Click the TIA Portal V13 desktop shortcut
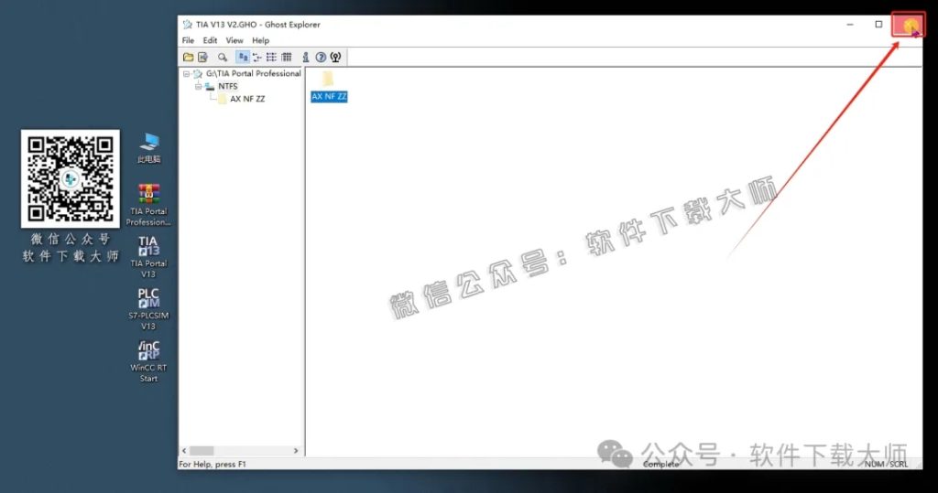The width and height of the screenshot is (938, 493). pos(148,257)
